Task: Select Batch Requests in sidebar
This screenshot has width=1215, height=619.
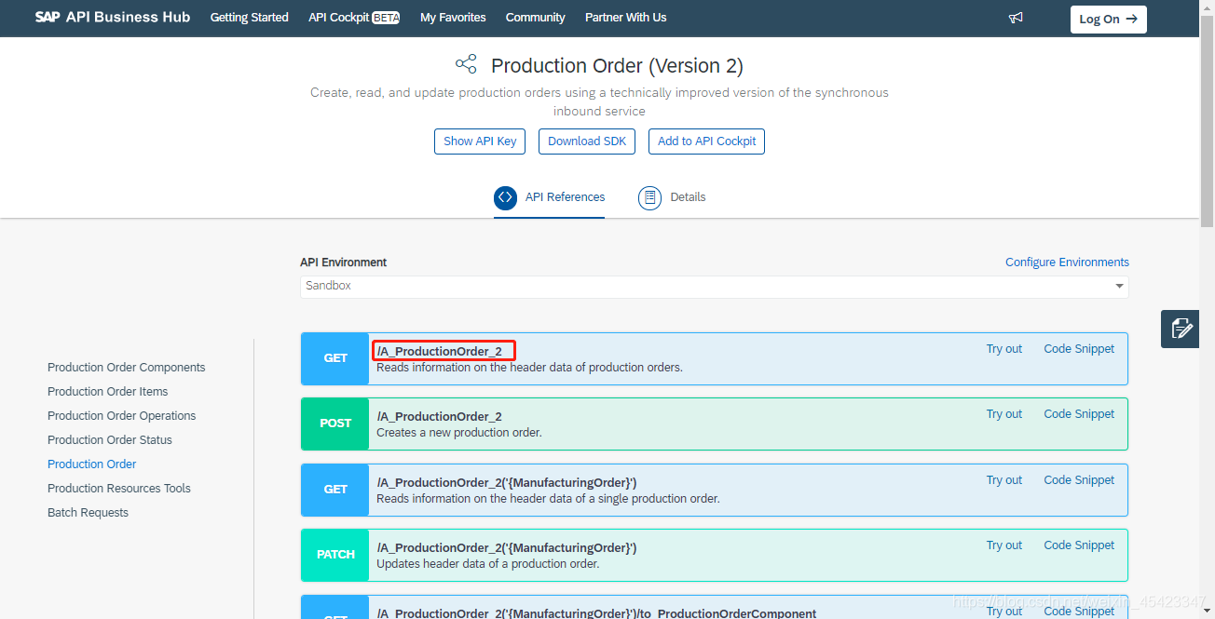Action: [88, 513]
